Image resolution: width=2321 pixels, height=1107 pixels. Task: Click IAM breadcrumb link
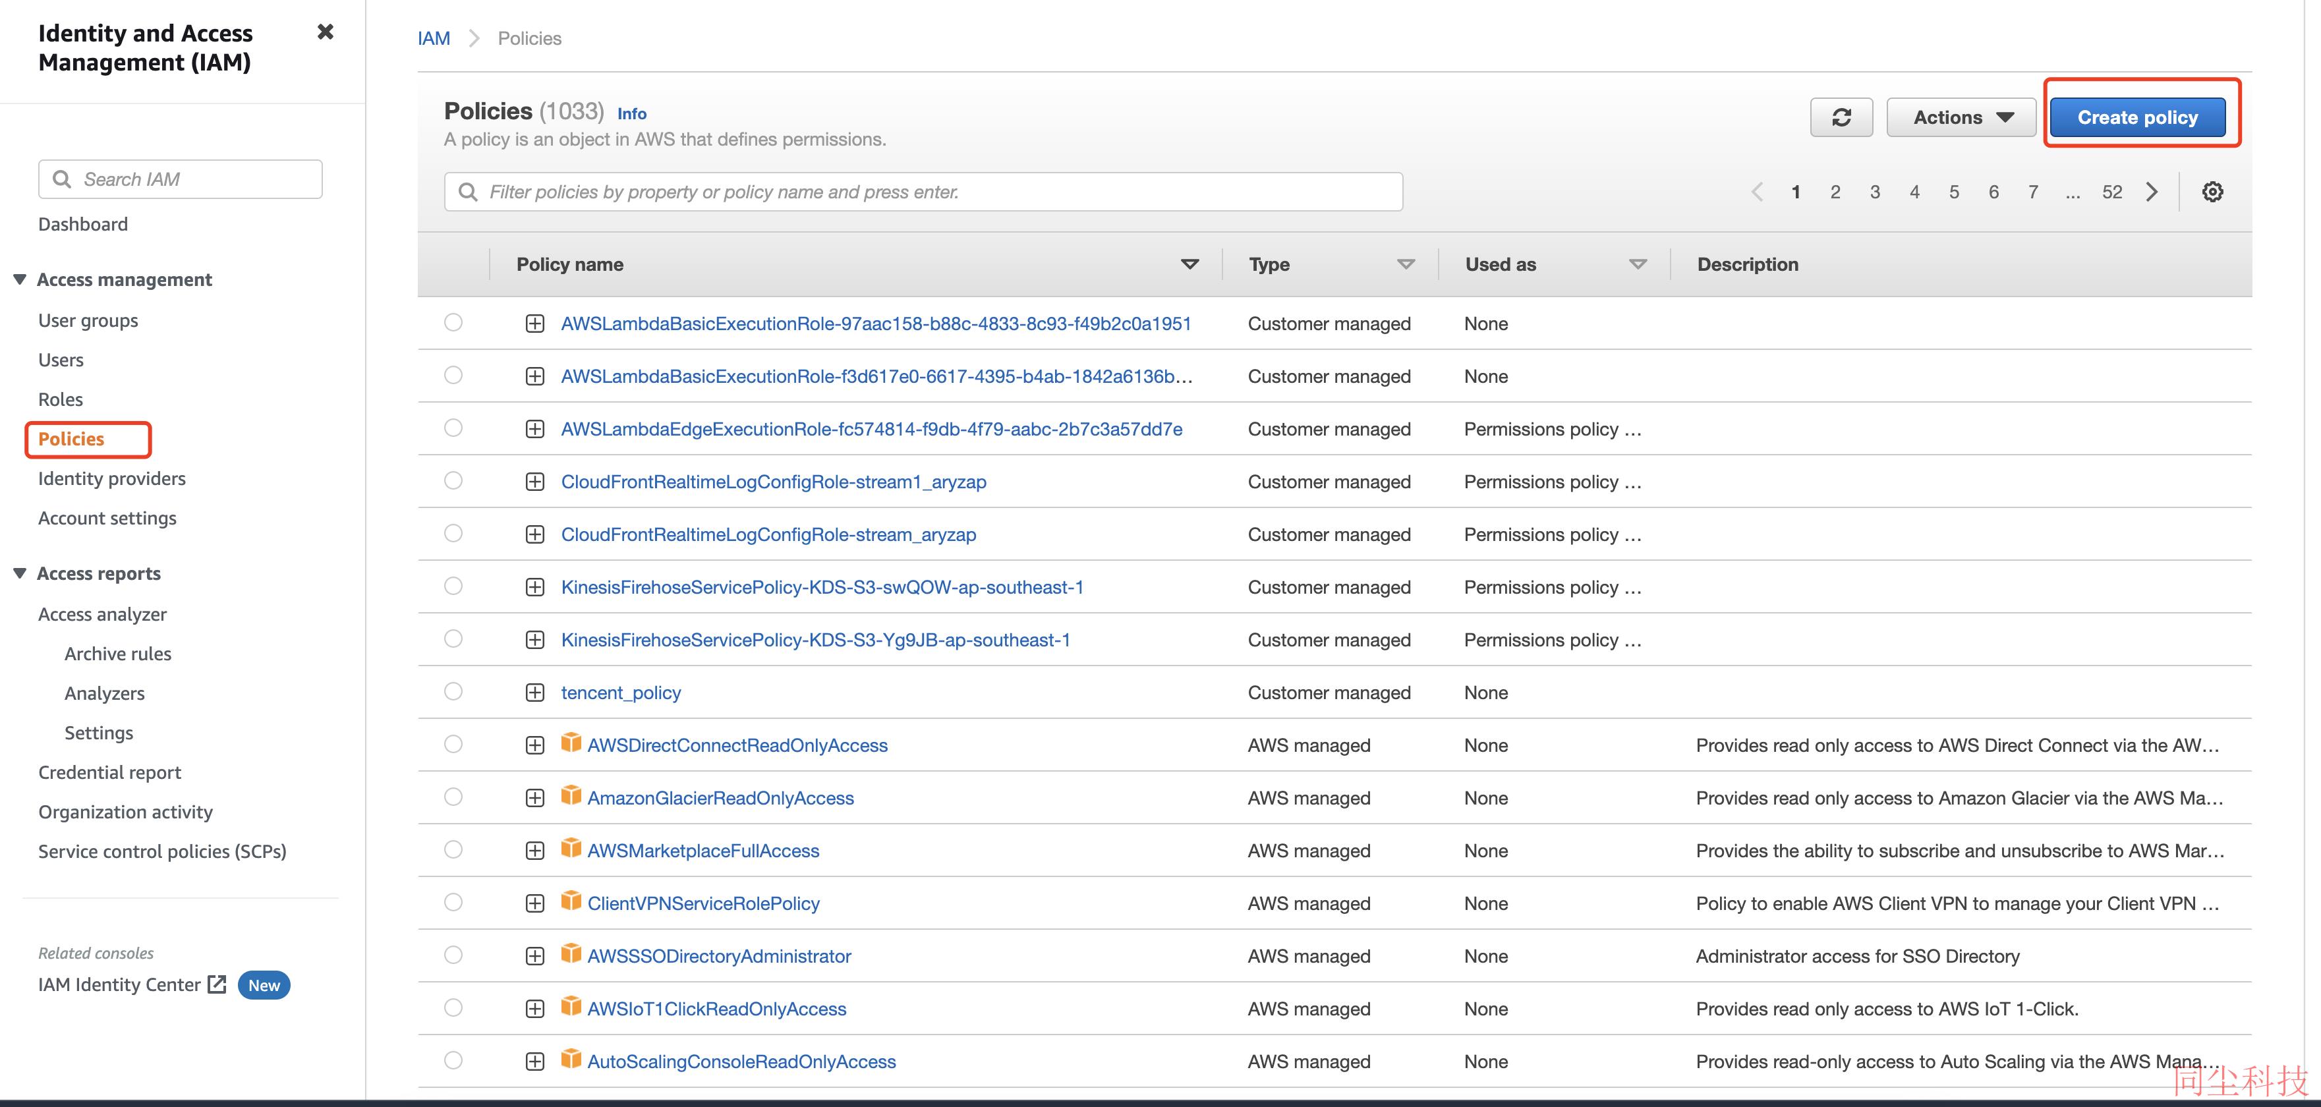(x=434, y=39)
